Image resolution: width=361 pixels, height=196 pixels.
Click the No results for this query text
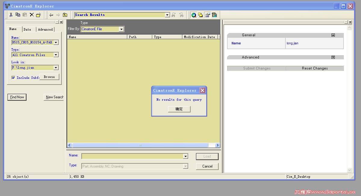tap(179, 100)
